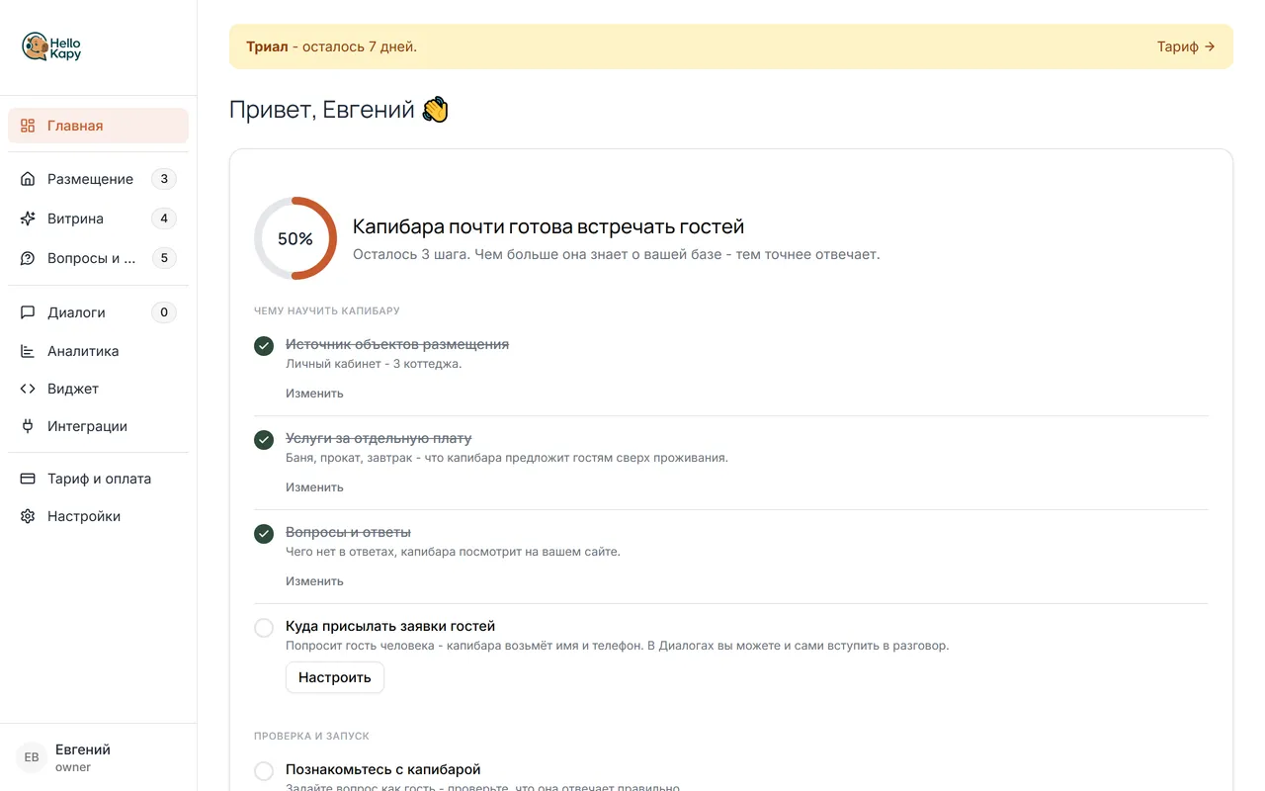This screenshot has width=1265, height=791.
Task: Follow the Тариф arrow link in the trial banner
Action: (1186, 46)
